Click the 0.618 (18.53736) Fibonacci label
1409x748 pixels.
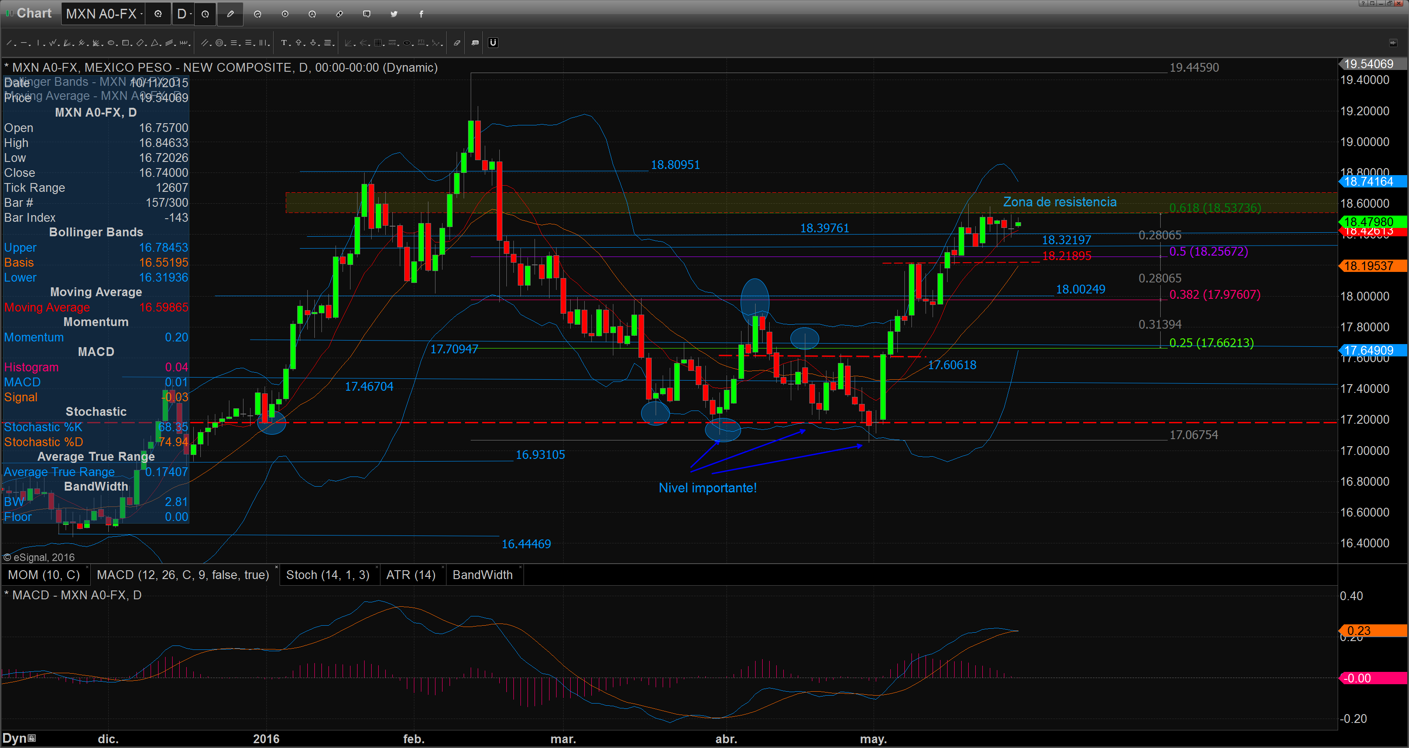pos(1215,208)
